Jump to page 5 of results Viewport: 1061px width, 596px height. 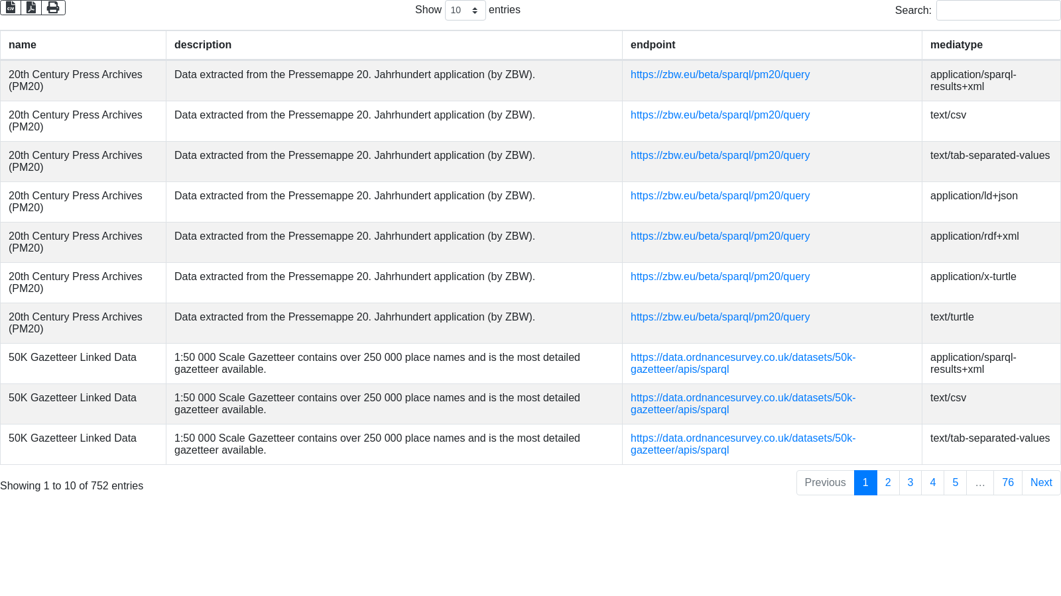pyautogui.click(x=955, y=483)
